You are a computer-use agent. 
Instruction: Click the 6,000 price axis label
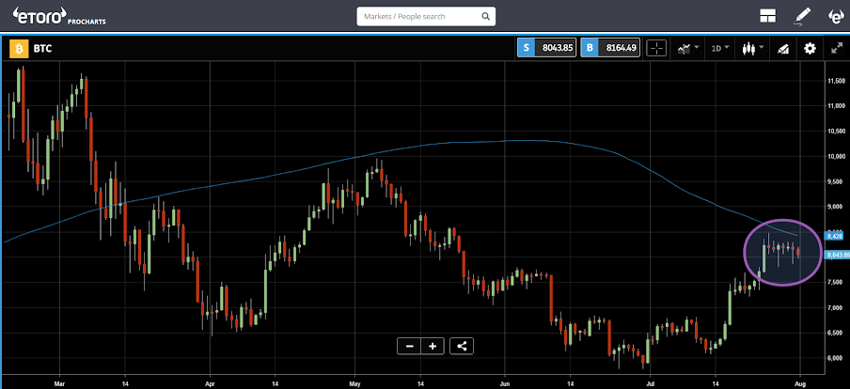tap(836, 358)
